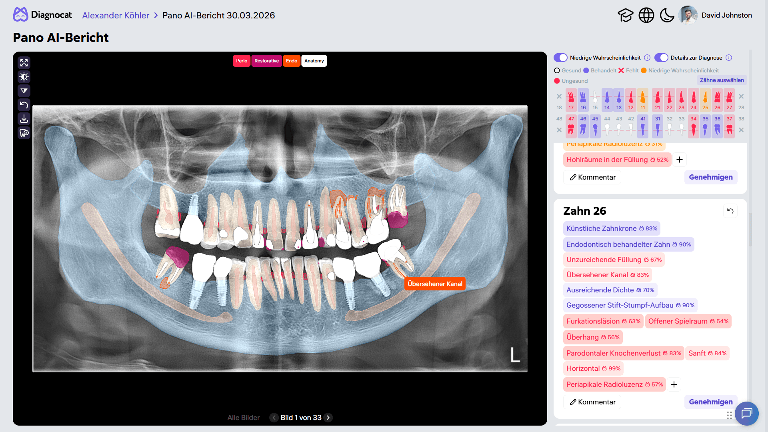
Task: Select tooth 47 in dental chart
Action: tap(571, 126)
